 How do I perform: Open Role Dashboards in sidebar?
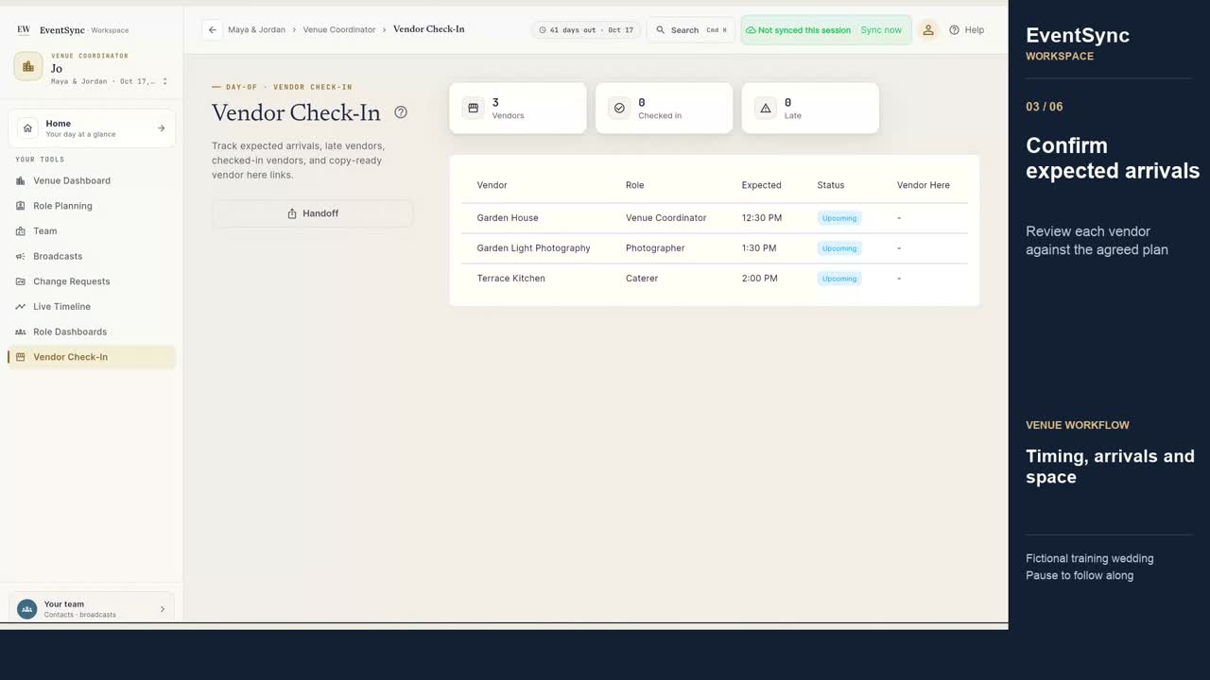tap(91, 331)
